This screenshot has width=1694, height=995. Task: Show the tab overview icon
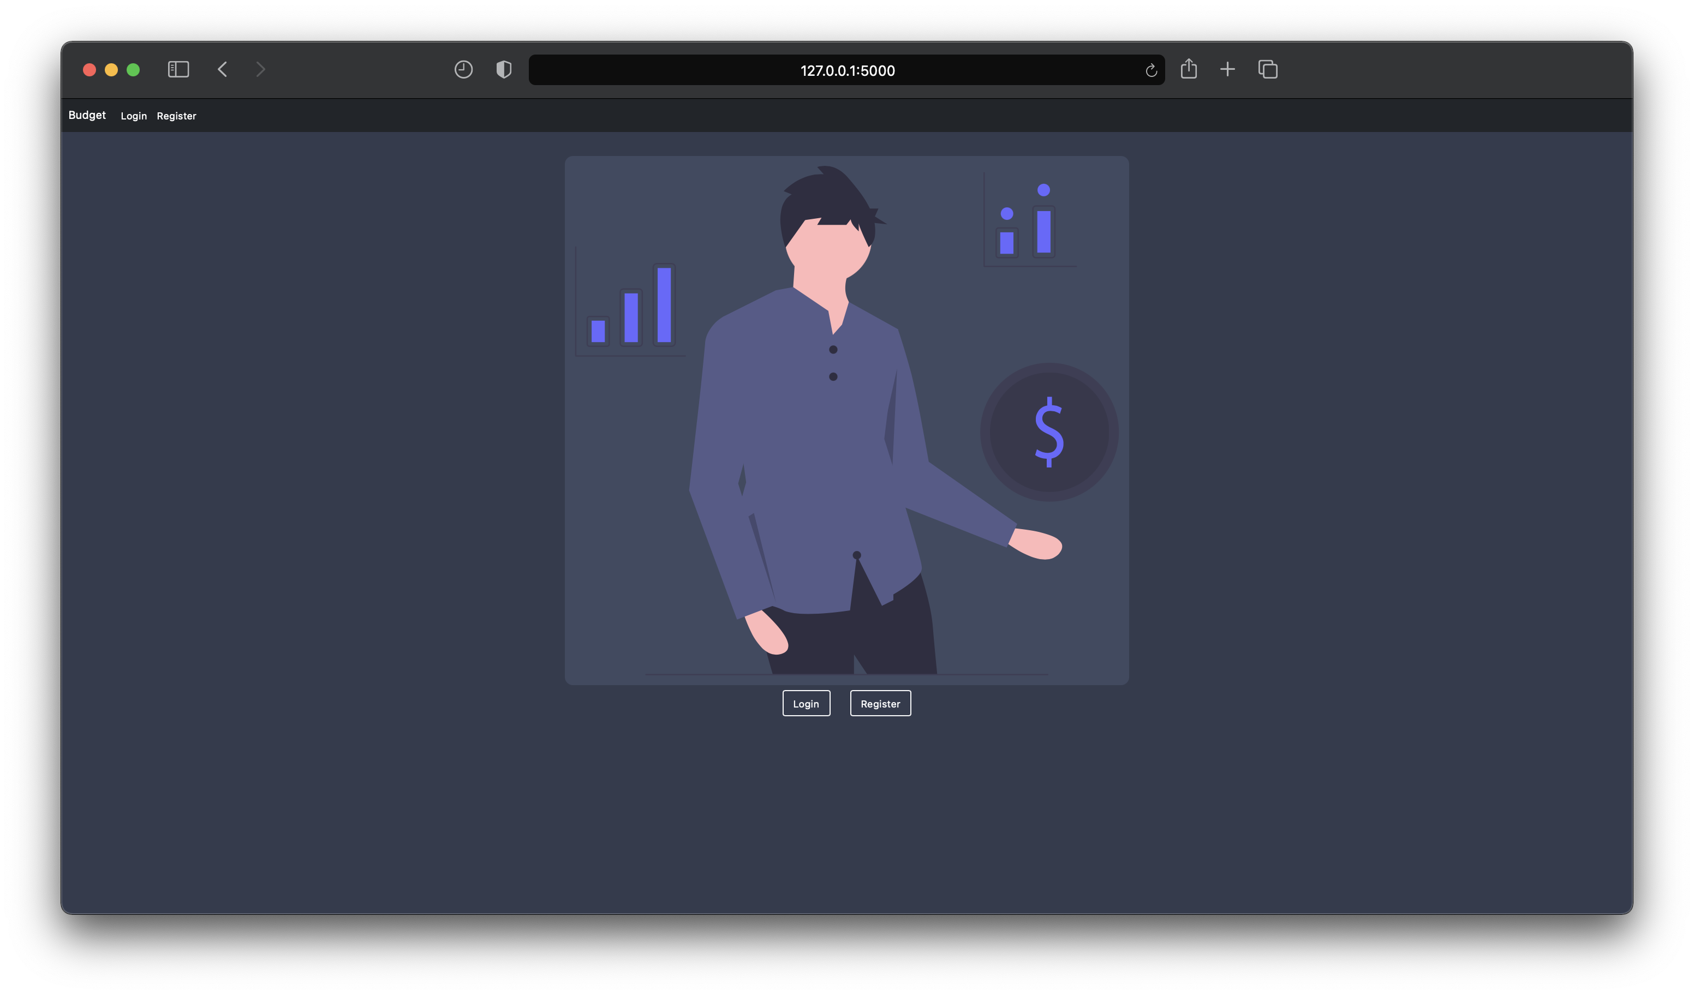point(1268,70)
